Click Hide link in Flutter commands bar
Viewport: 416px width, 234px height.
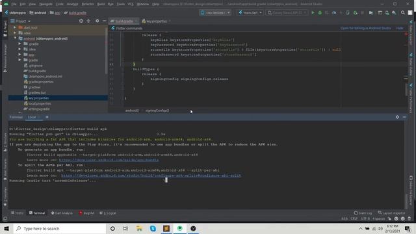[x=400, y=28]
